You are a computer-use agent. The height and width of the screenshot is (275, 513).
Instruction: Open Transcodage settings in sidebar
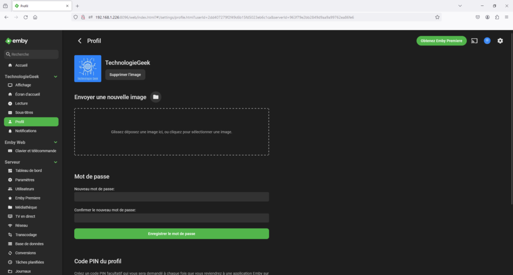click(x=26, y=234)
